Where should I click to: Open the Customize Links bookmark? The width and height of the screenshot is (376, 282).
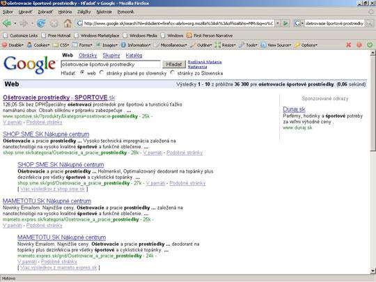tap(20, 36)
